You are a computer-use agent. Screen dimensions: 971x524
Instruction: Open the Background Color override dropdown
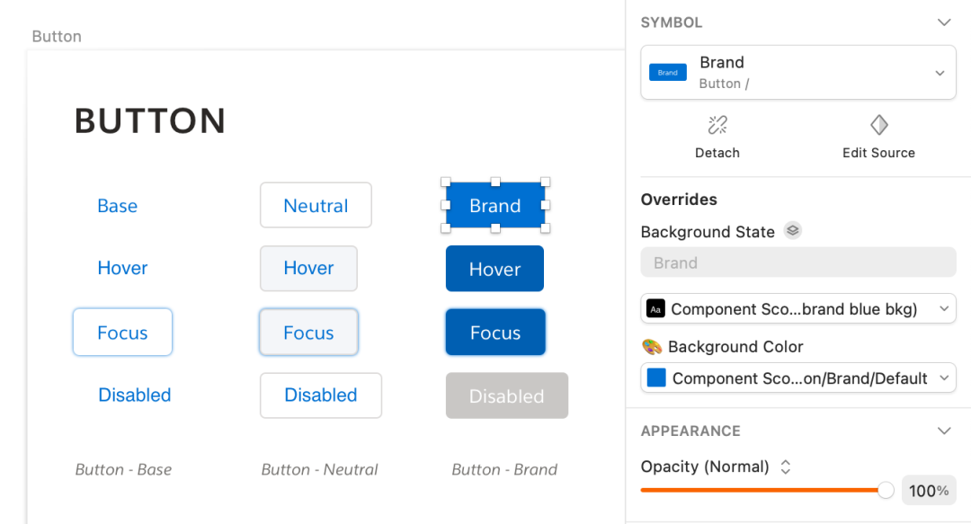click(x=943, y=378)
